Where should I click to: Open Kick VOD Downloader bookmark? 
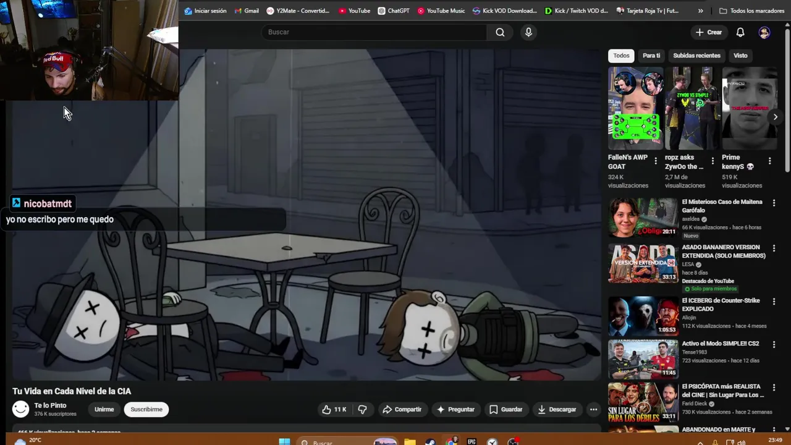505,11
